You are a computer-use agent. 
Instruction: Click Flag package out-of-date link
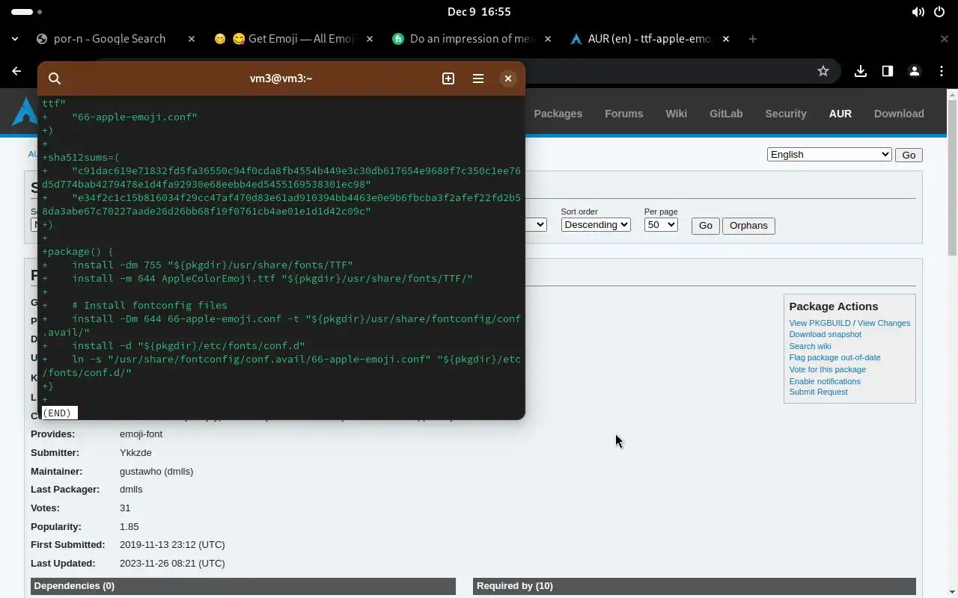tap(835, 357)
